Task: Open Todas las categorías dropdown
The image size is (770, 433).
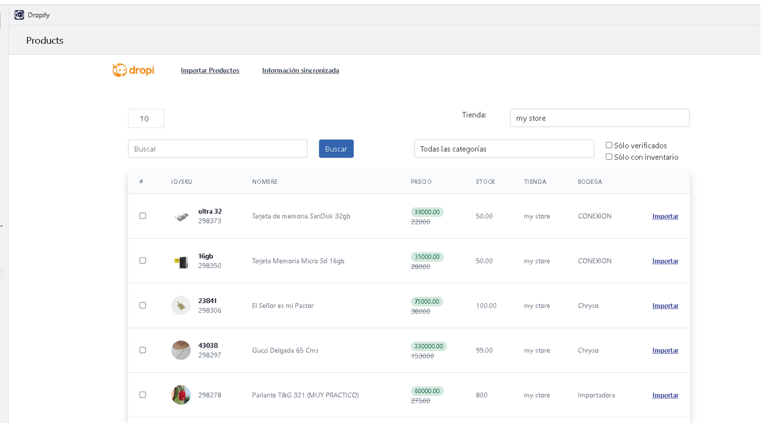Action: pos(504,149)
